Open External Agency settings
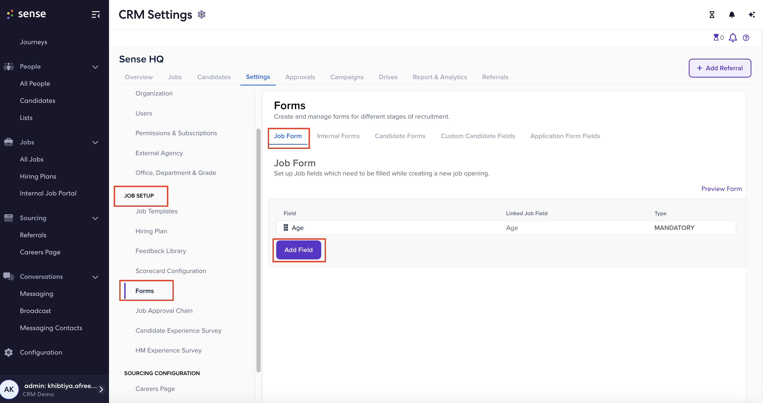The height and width of the screenshot is (403, 763). pos(159,153)
